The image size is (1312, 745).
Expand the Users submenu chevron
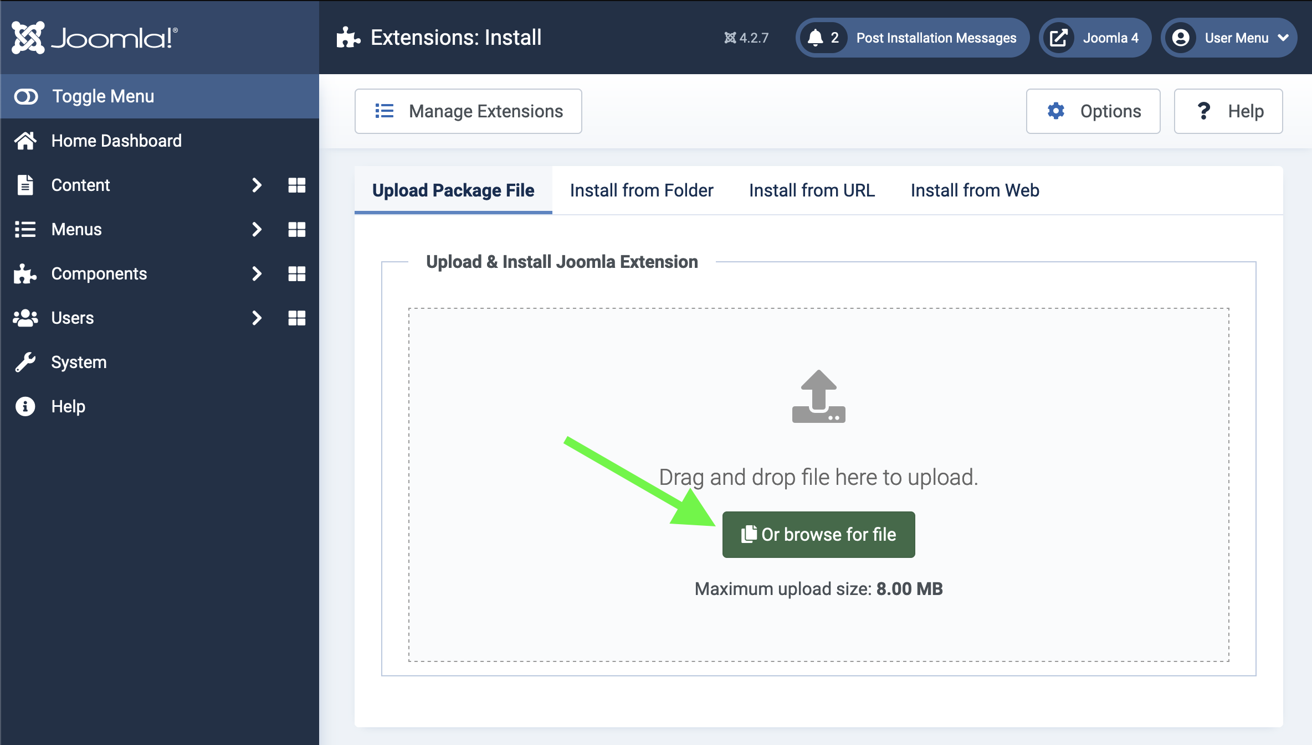pyautogui.click(x=257, y=318)
